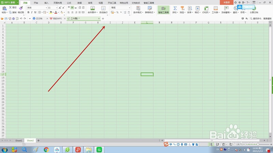Decrease font size with the A- icon
This screenshot has width=273, height=153.
[63, 7]
